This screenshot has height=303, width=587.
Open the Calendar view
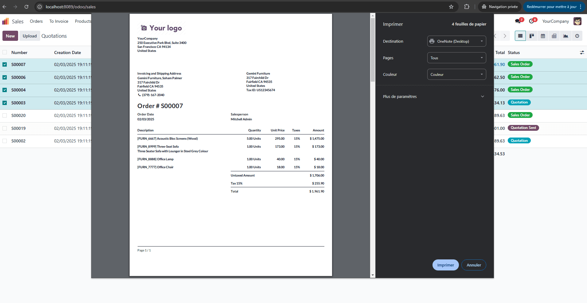pyautogui.click(x=543, y=36)
